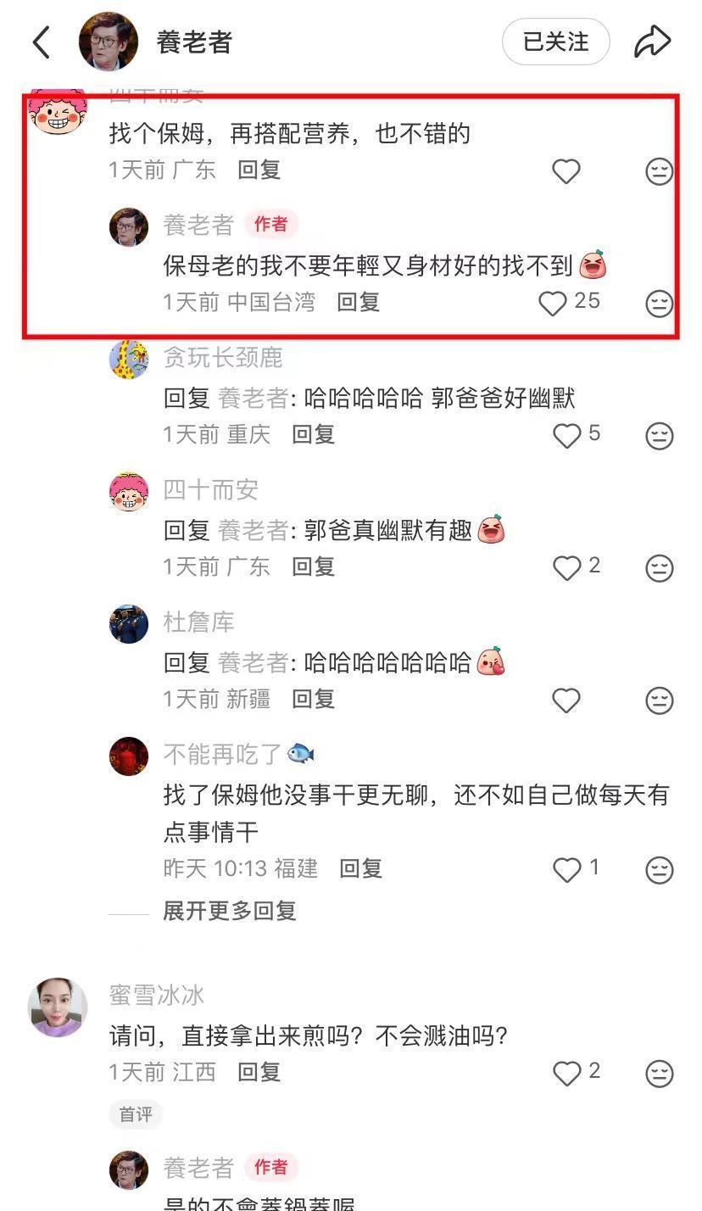The width and height of the screenshot is (702, 1211).
Task: Tap dislike face on 蜜雪冰冰's comment
Action: click(660, 1074)
